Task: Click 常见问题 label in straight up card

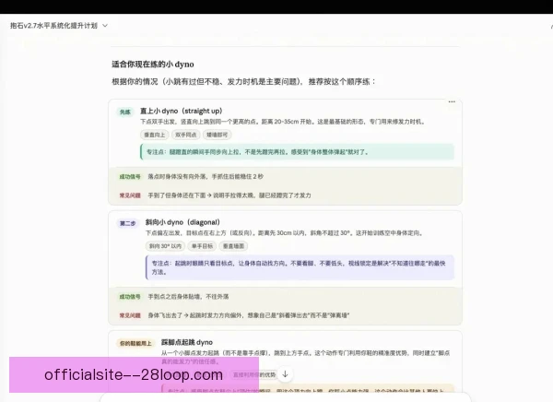Action: pyautogui.click(x=130, y=195)
